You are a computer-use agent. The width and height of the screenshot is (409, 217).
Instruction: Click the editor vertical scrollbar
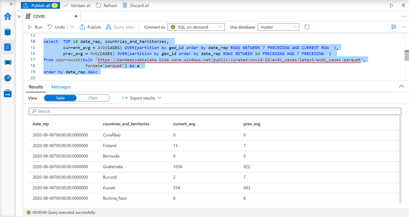[407, 56]
